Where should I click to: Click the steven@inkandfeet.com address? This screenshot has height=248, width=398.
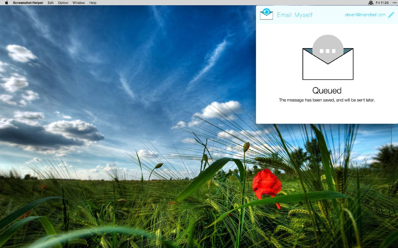click(365, 15)
